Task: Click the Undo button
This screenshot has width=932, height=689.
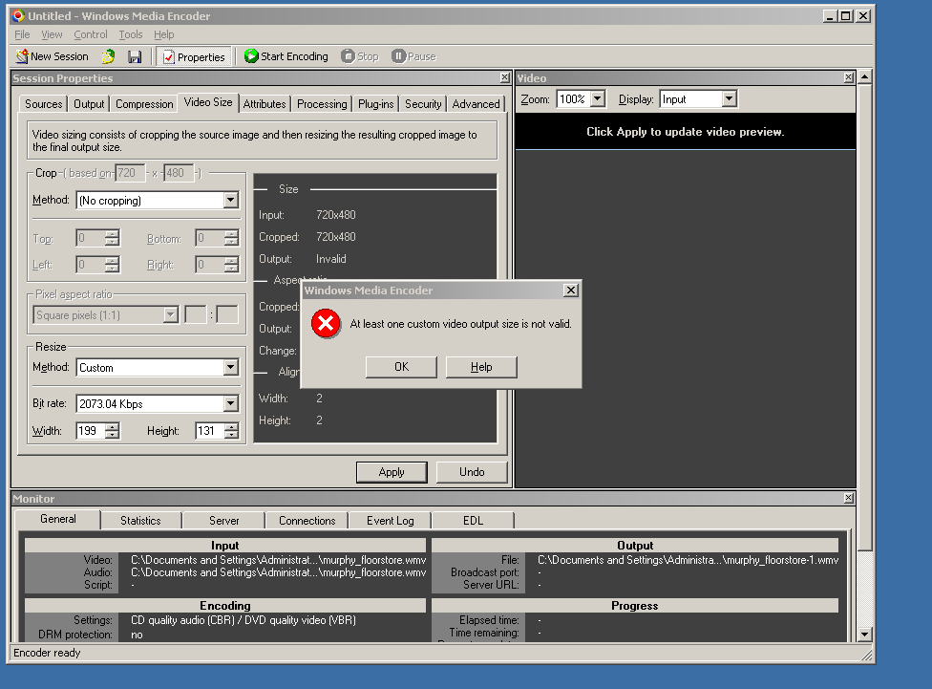Action: coord(472,472)
